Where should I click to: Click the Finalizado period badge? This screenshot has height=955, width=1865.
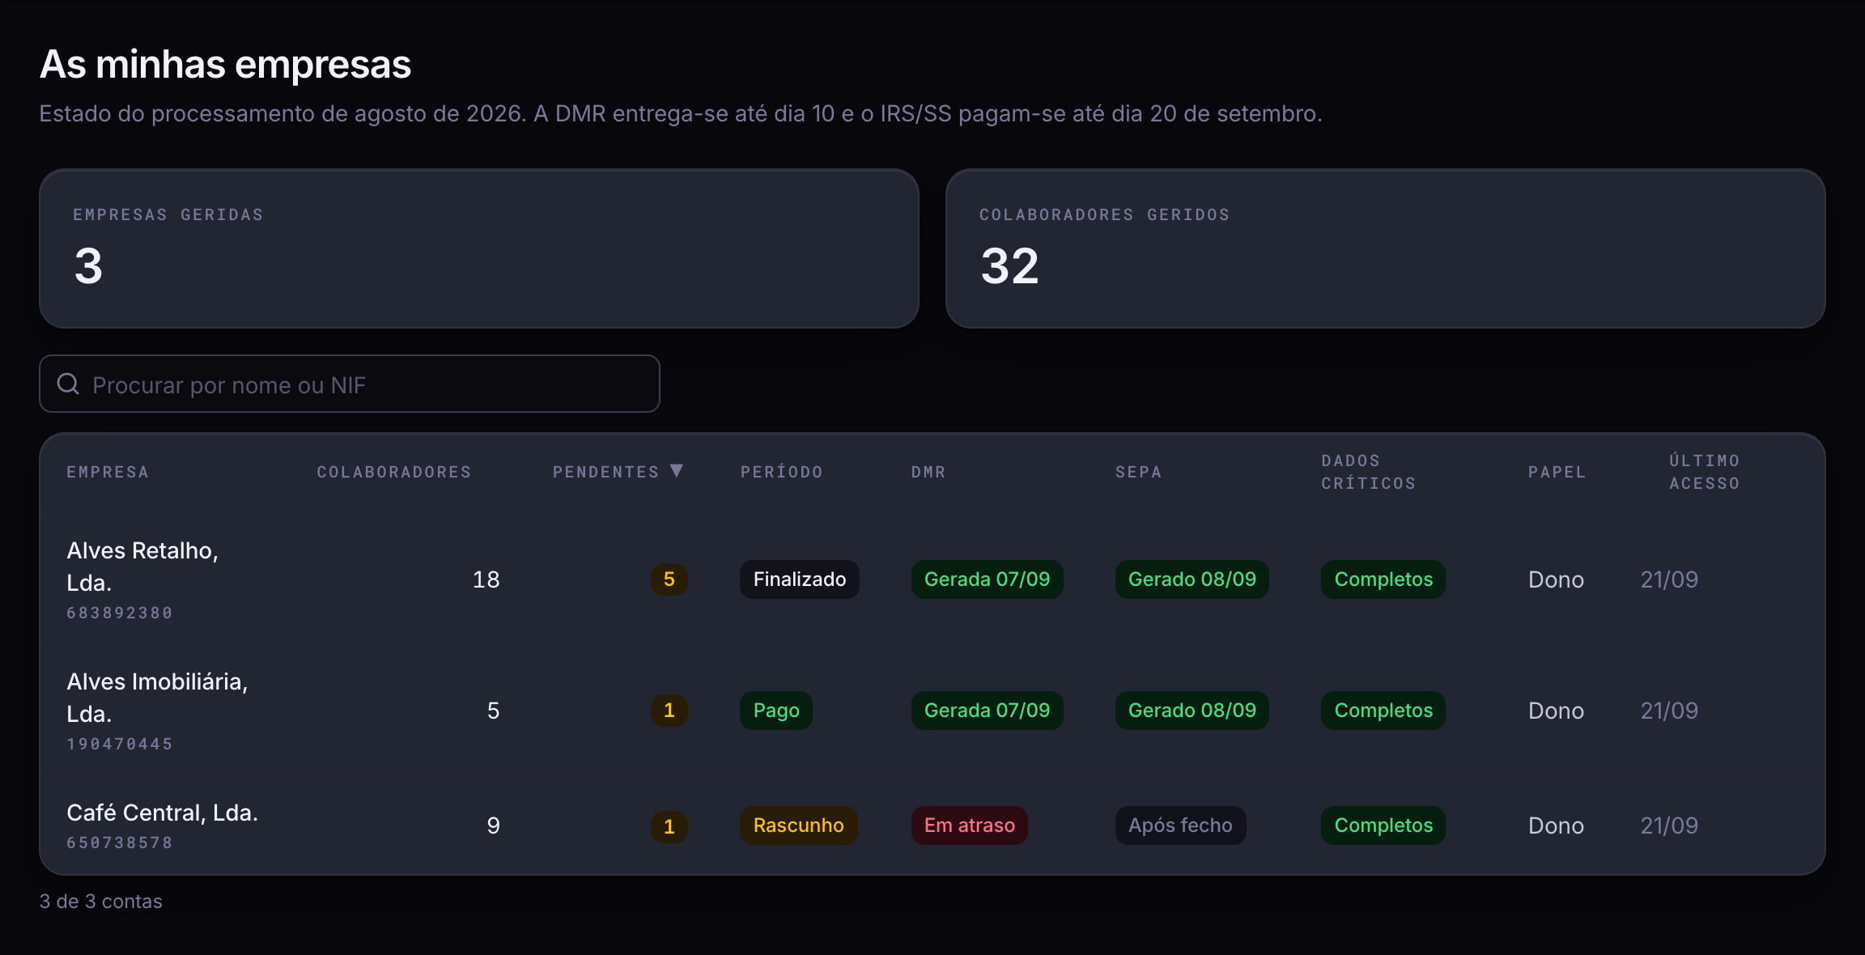point(800,579)
